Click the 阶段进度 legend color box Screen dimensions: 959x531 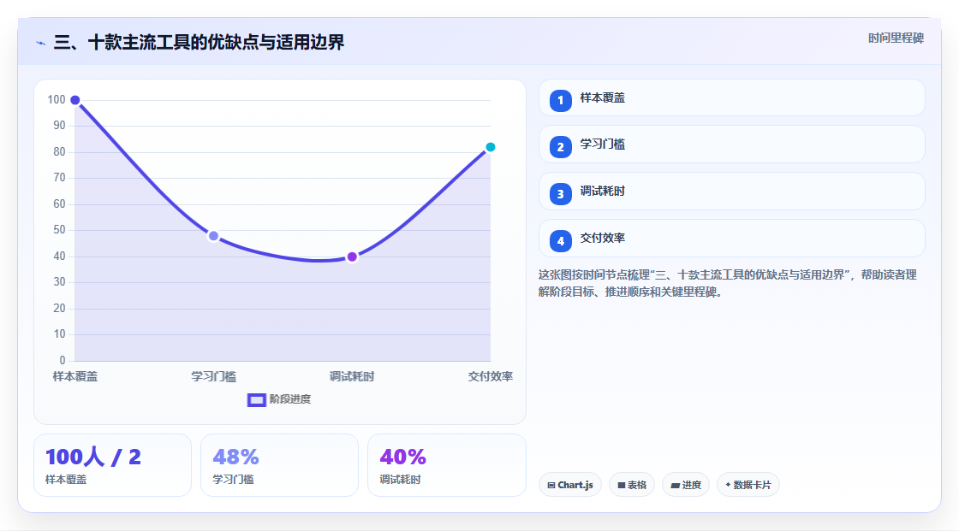coord(256,400)
